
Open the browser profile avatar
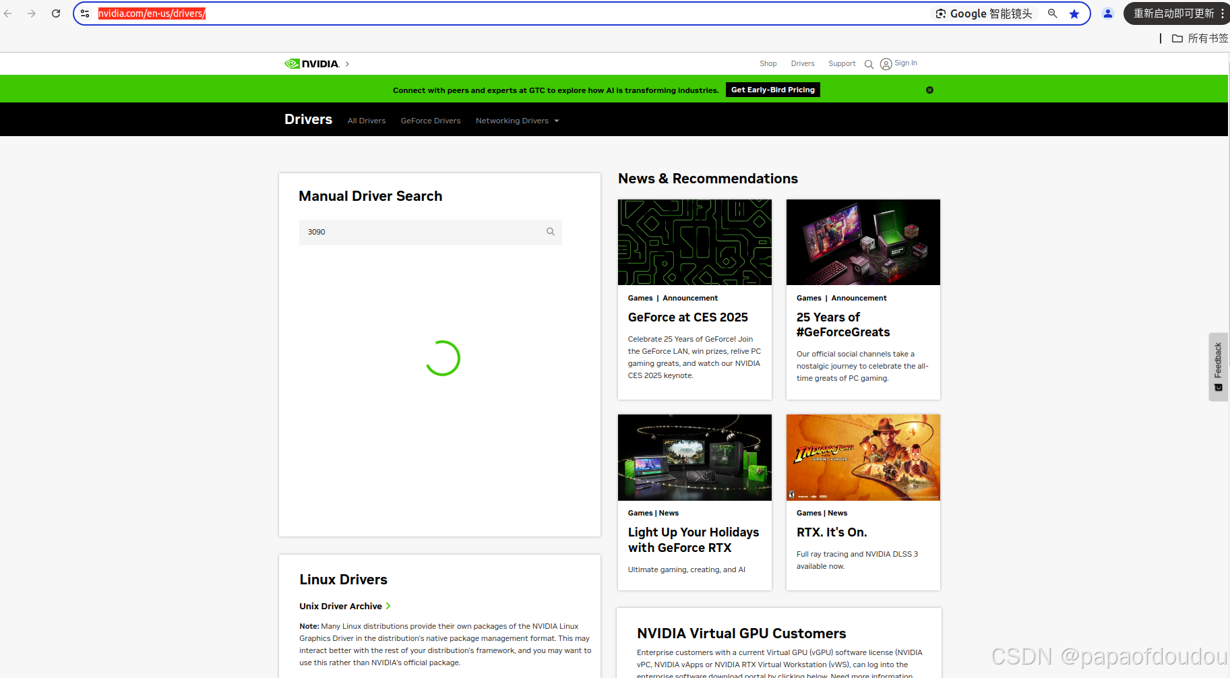point(1108,13)
